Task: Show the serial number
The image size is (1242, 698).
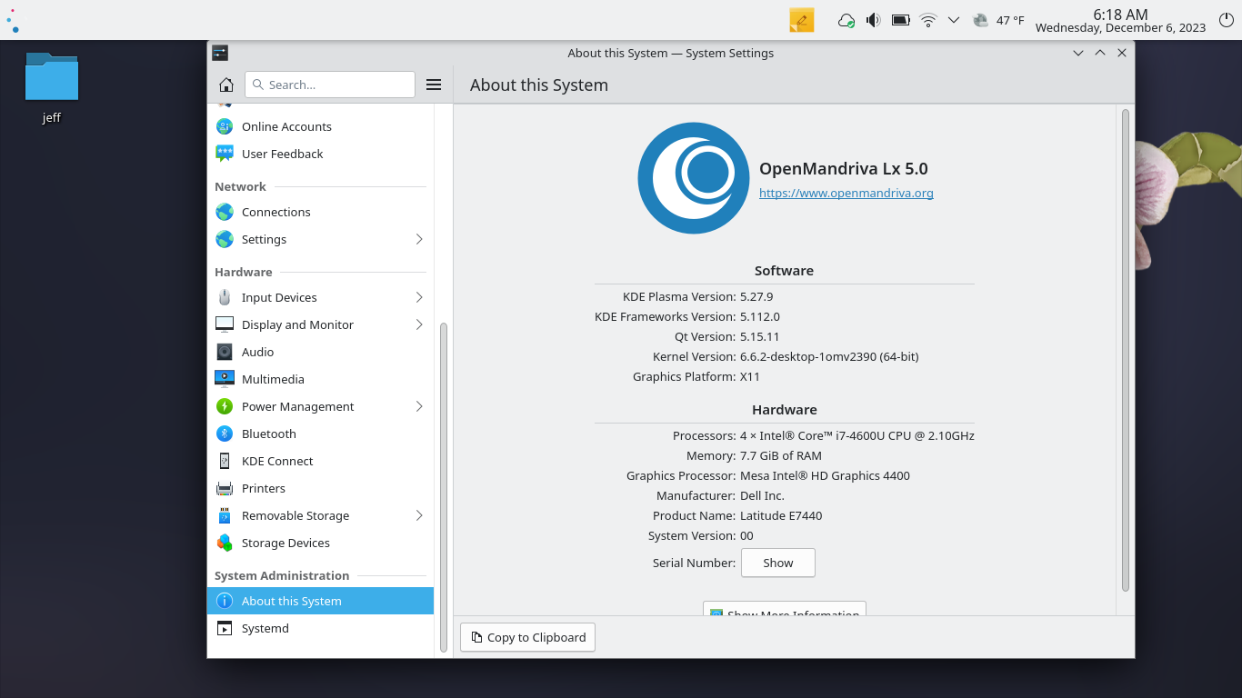Action: coord(778,563)
